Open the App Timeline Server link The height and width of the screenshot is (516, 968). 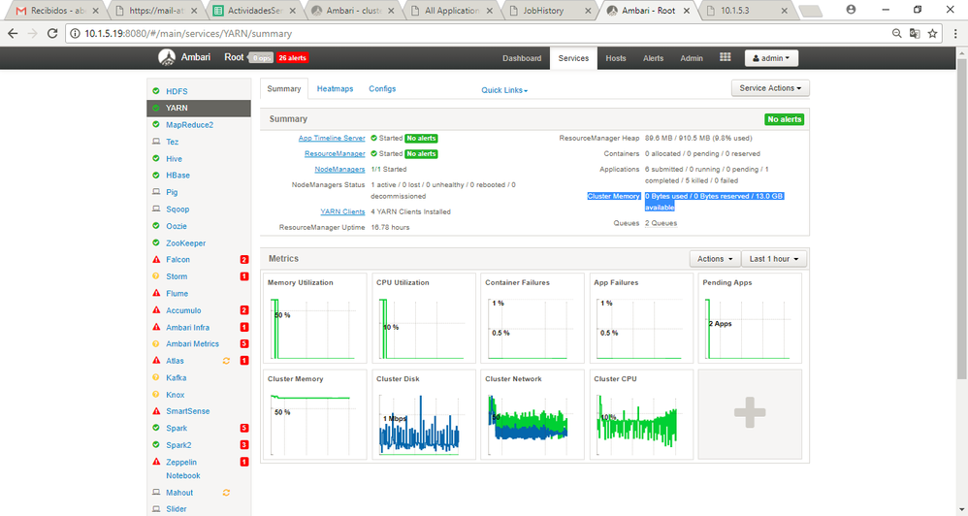332,139
